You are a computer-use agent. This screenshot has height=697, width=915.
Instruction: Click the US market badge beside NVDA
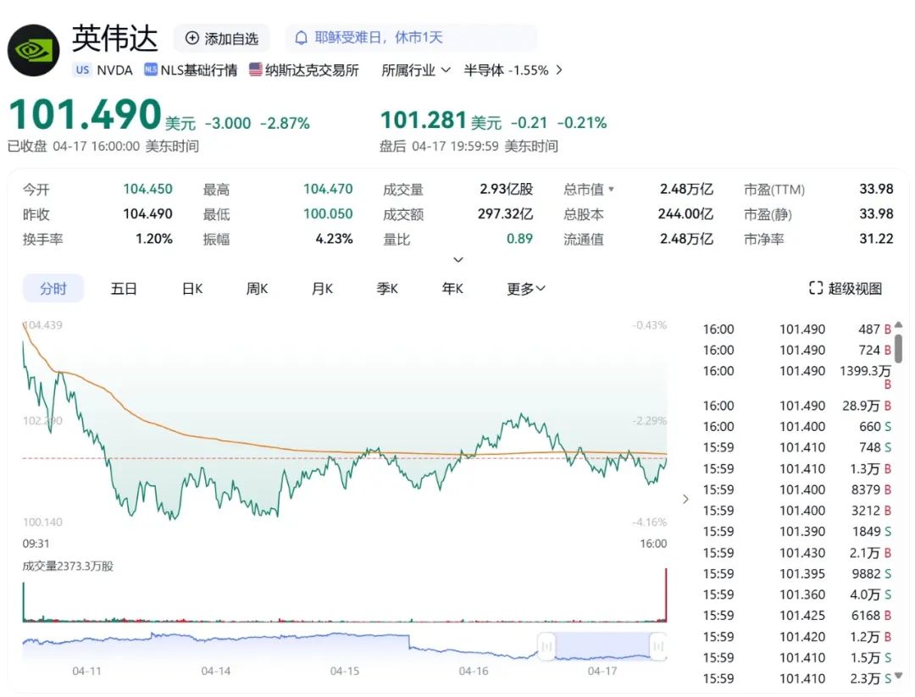pyautogui.click(x=82, y=70)
